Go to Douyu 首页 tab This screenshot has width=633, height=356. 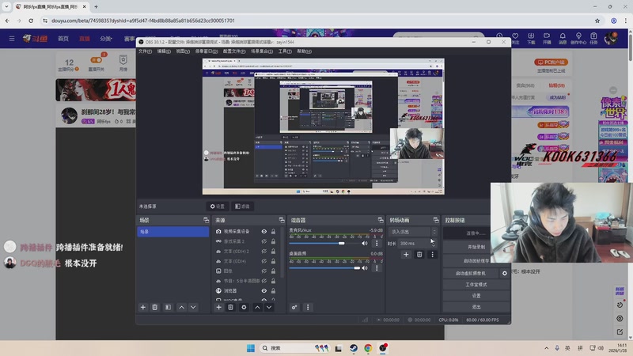tap(63, 39)
